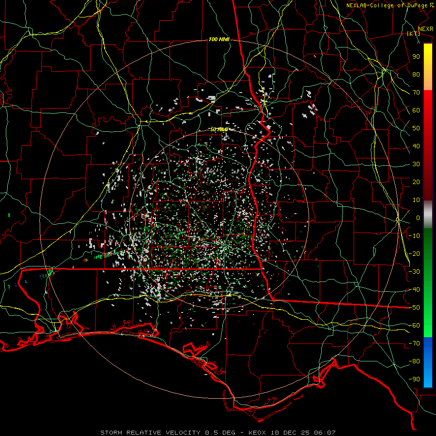This screenshot has width=436, height=436.
Task: Click the NEXR label near the legend
Action: (426, 29)
